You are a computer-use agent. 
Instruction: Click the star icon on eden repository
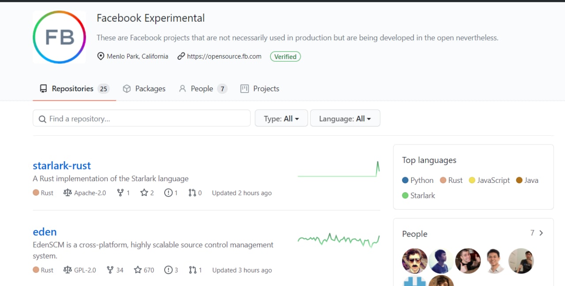point(138,270)
